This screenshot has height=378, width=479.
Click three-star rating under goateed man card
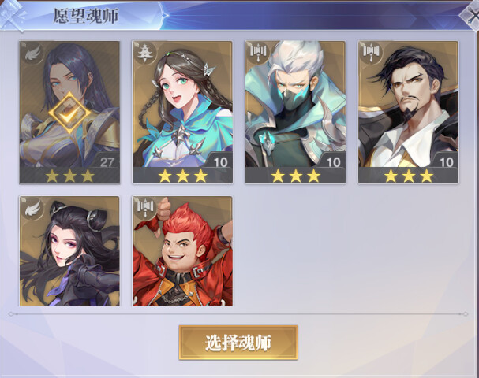pos(409,176)
